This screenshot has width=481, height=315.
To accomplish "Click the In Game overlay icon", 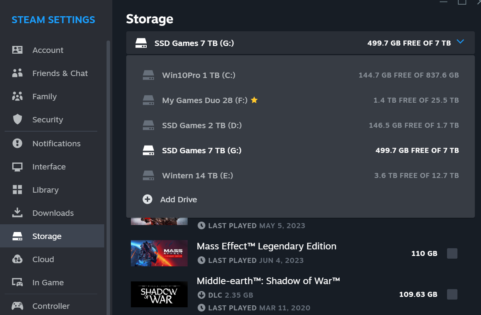I will [x=17, y=283].
